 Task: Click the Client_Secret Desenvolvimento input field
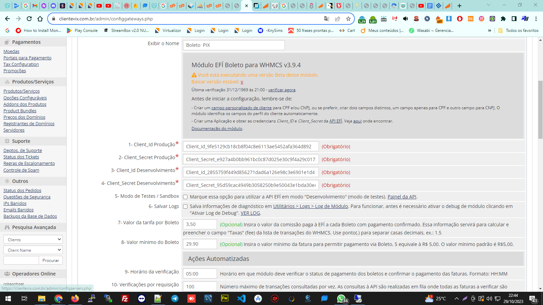click(x=251, y=185)
